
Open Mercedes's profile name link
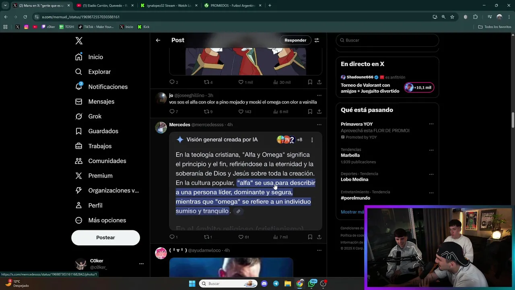pos(179,125)
